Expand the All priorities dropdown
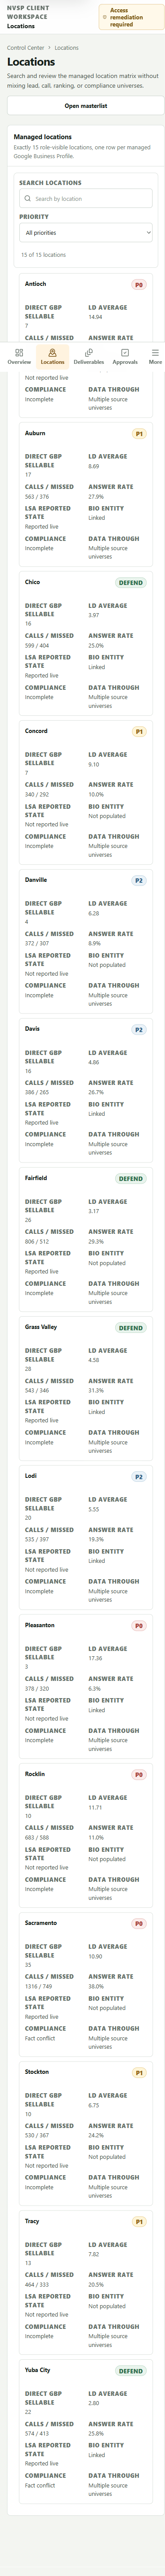The height and width of the screenshot is (2576, 165). coord(86,232)
